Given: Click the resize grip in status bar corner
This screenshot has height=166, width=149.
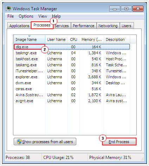Looking at the screenshot, I should [x=142, y=159].
